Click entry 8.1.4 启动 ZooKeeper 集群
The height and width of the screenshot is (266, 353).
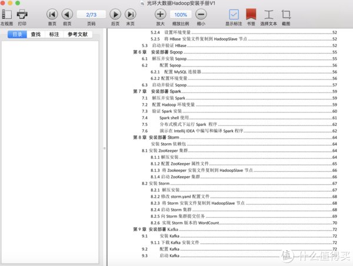244,177
